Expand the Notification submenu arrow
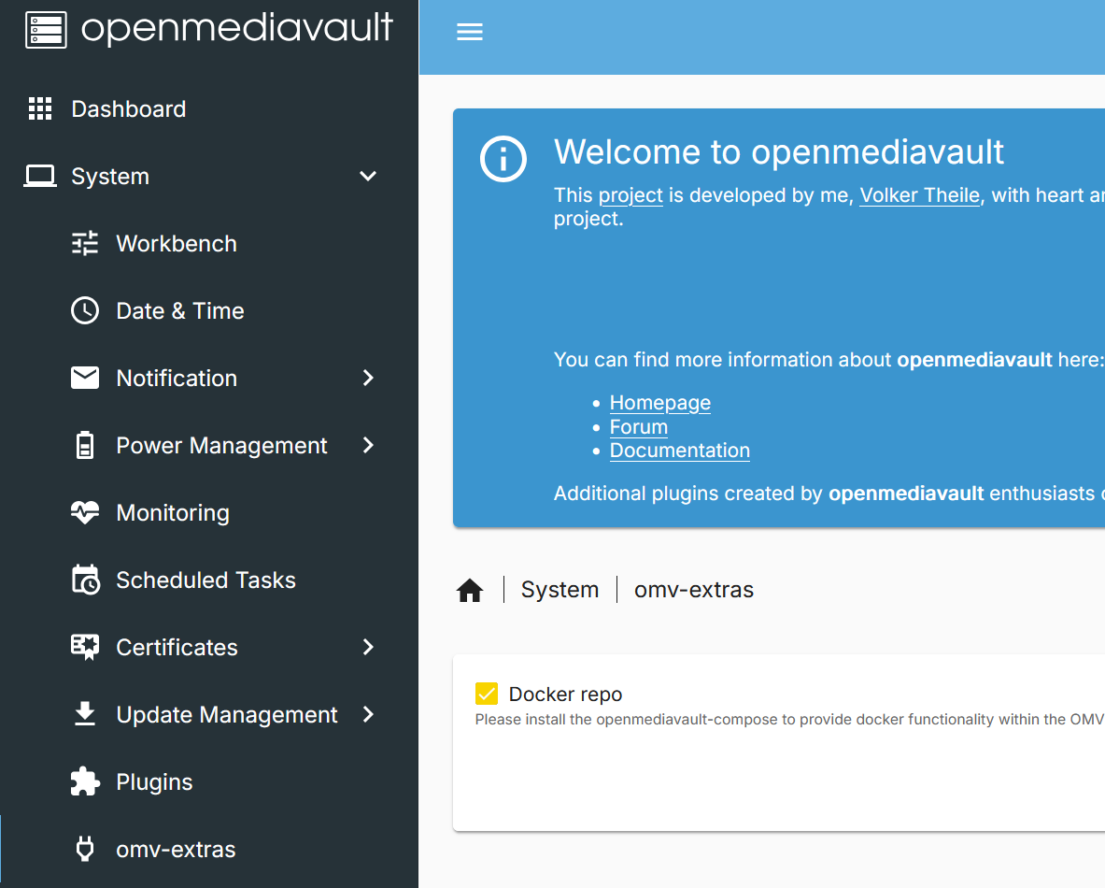 point(368,378)
